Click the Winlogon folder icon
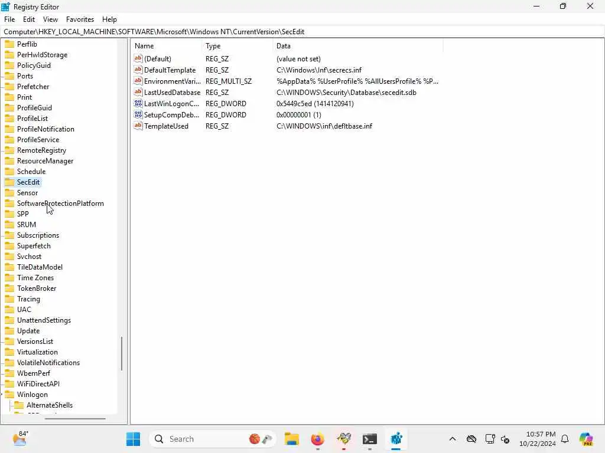The image size is (605, 453). click(9, 395)
